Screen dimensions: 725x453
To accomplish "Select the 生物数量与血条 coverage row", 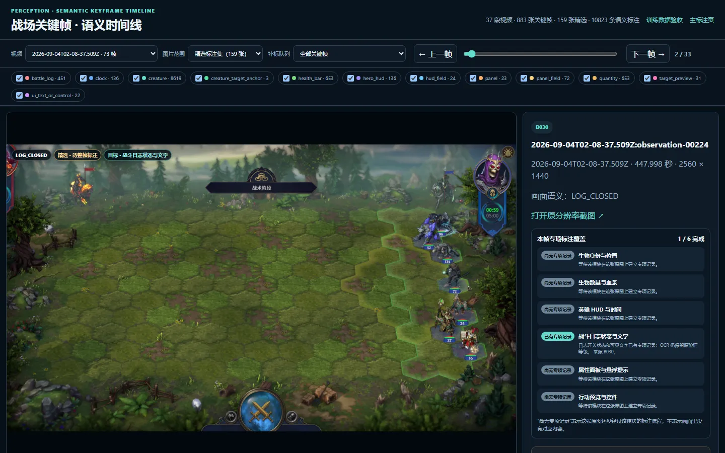I will (x=620, y=286).
